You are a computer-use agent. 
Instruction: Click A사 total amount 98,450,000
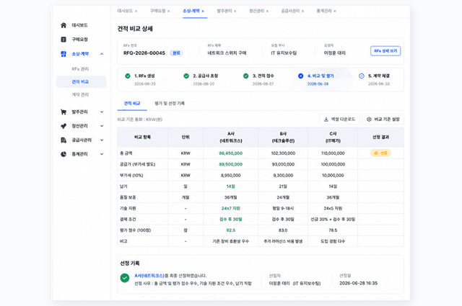(x=231, y=153)
